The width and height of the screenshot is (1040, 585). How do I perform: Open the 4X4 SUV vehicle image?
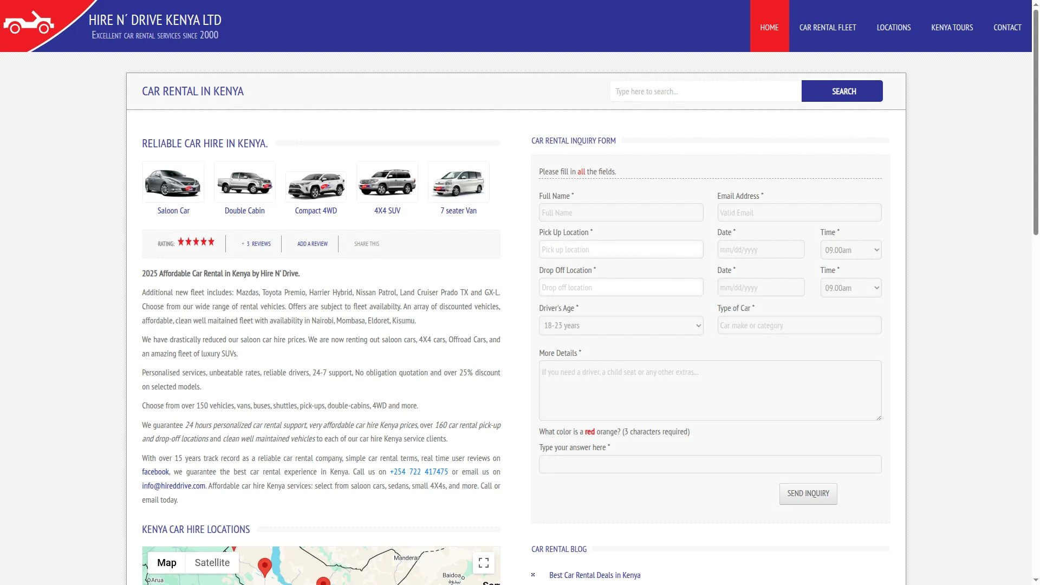387,181
